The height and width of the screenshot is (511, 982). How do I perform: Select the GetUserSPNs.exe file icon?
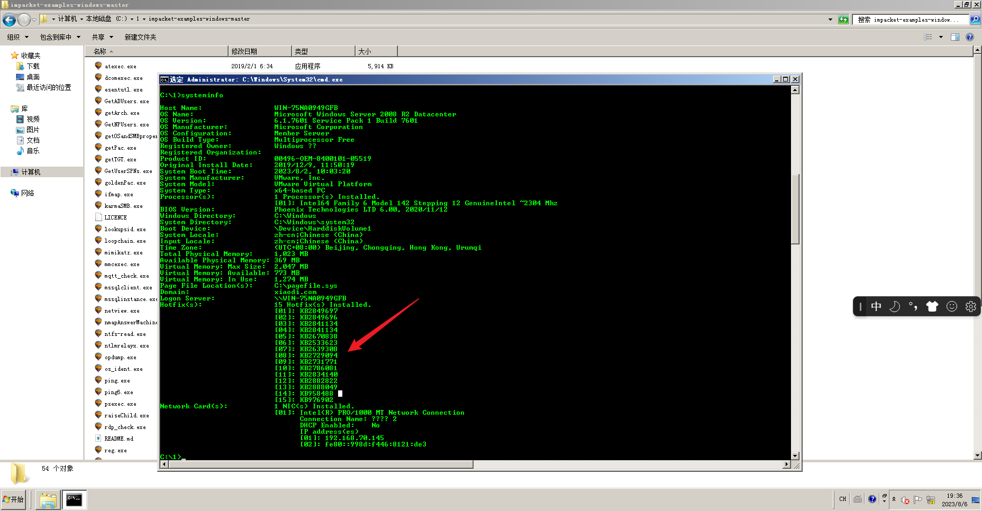tap(98, 170)
